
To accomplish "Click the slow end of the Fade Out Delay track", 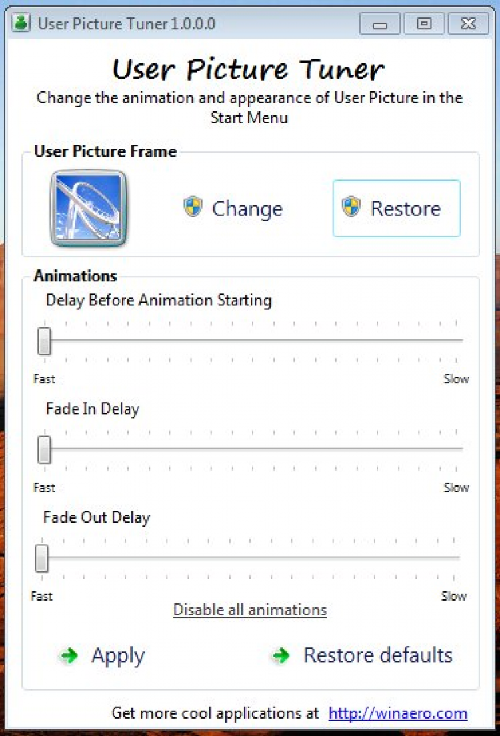I will 456,557.
